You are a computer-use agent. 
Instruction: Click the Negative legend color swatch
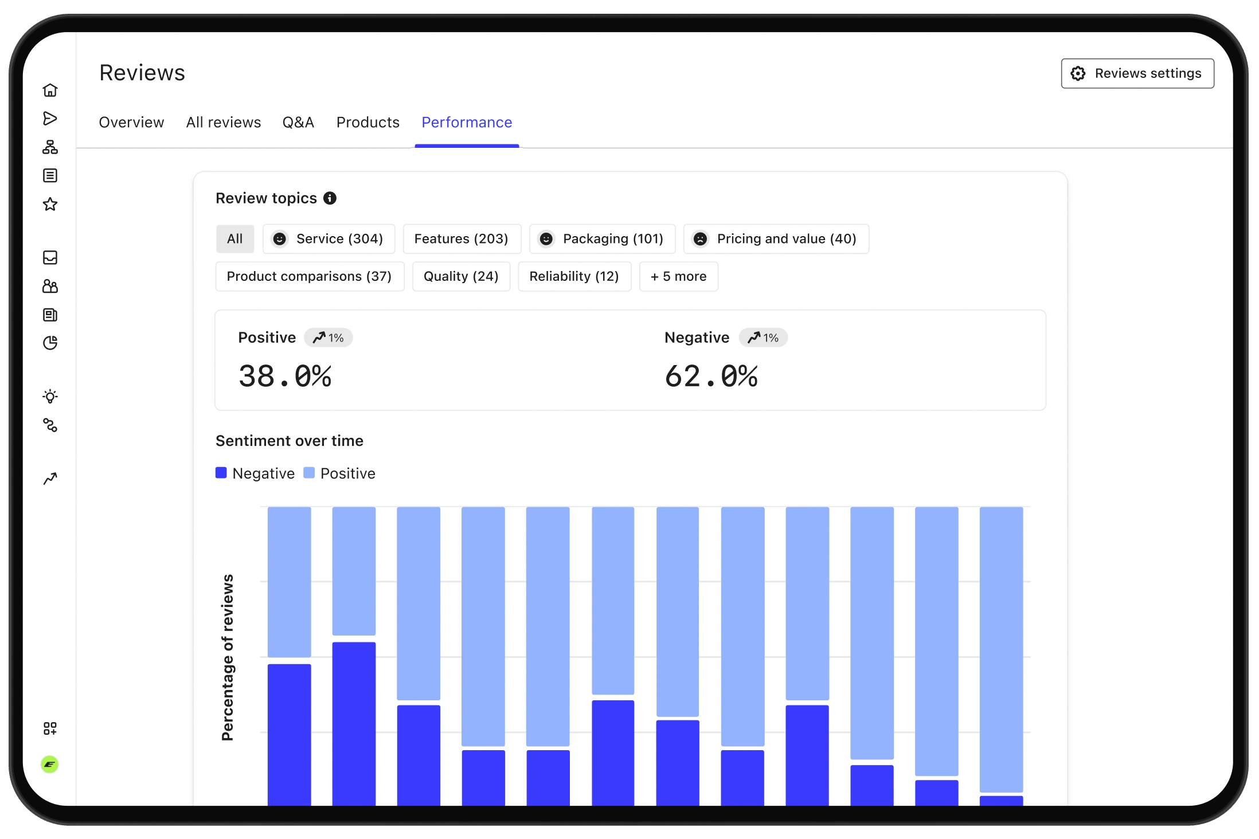point(221,473)
